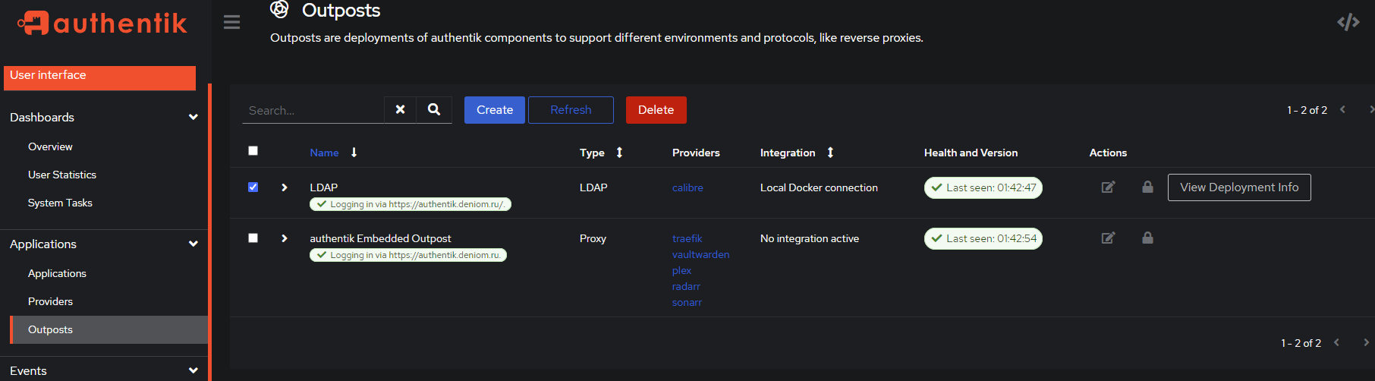Click the Type column header
The image size is (1375, 381).
tap(592, 153)
